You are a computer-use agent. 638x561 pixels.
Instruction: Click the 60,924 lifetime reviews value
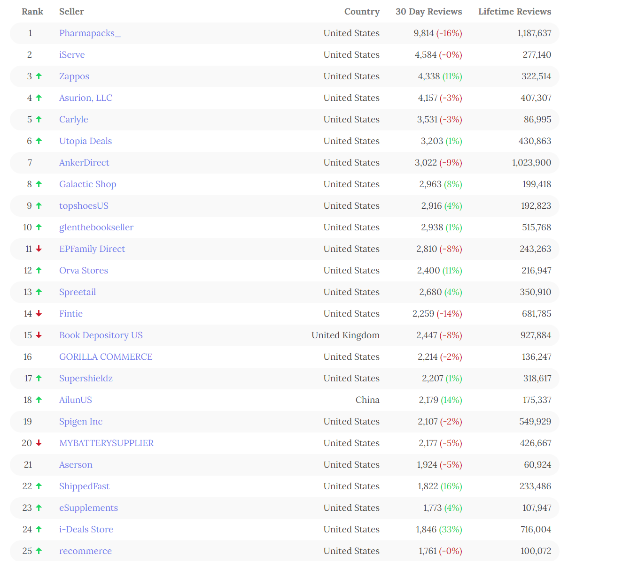537,465
